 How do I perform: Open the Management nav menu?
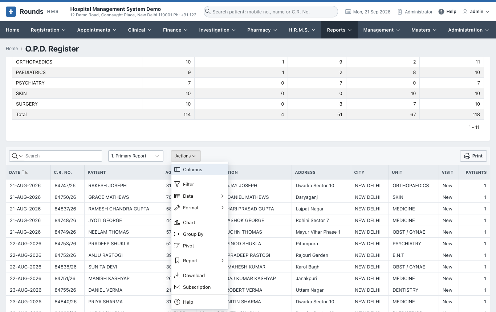(x=381, y=30)
